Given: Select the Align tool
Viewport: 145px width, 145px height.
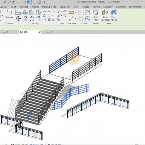Looking at the screenshot, I should (x=18, y=12).
